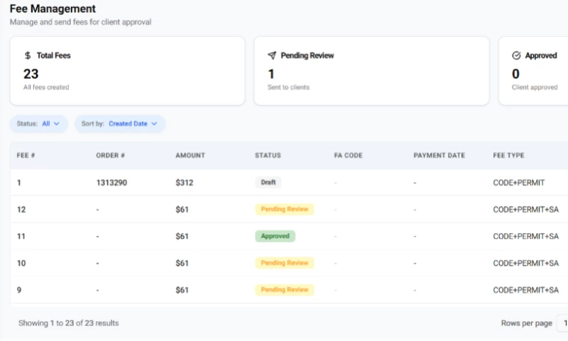
Task: Click the Draft status badge on fee 1
Action: point(268,183)
